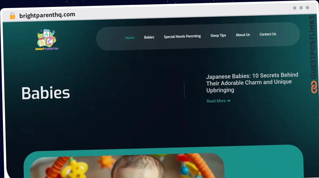This screenshot has width=319, height=178.
Task: Select Babies from the navigation bar
Action: point(149,37)
